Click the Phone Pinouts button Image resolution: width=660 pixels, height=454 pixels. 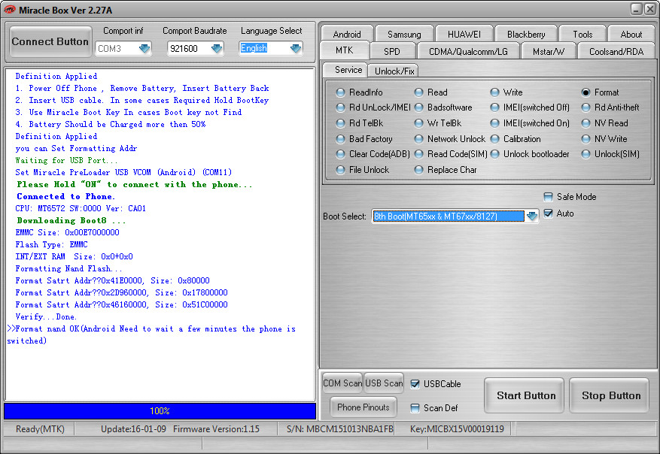coord(363,407)
